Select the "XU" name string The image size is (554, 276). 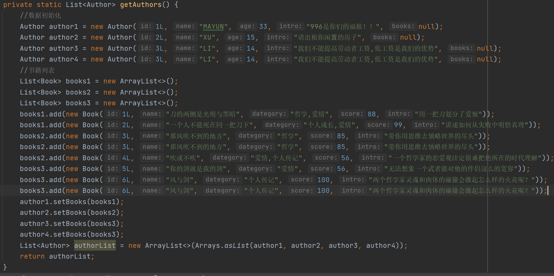point(207,38)
